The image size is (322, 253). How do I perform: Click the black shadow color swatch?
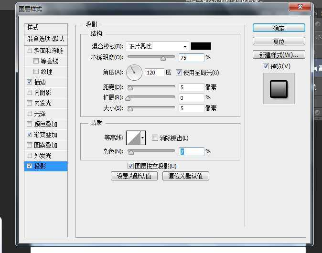201,46
